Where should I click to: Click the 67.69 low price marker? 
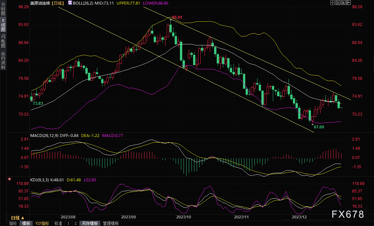319,126
